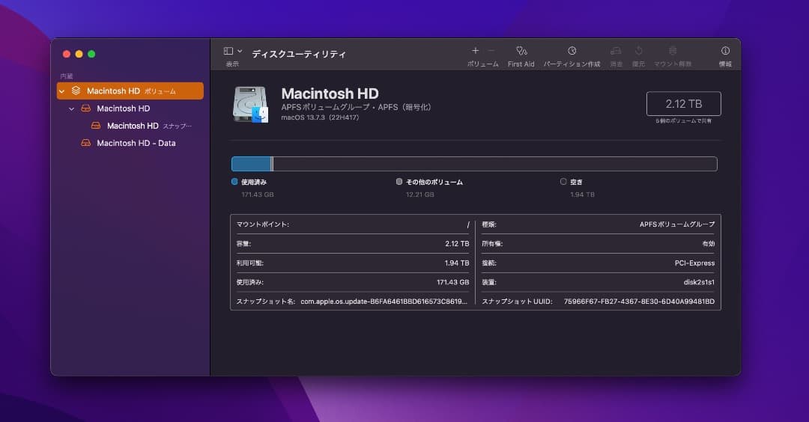Click the 空き legend swatch

coord(563,181)
